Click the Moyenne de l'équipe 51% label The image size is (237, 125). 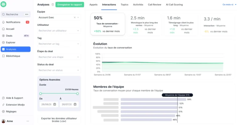[177, 95]
